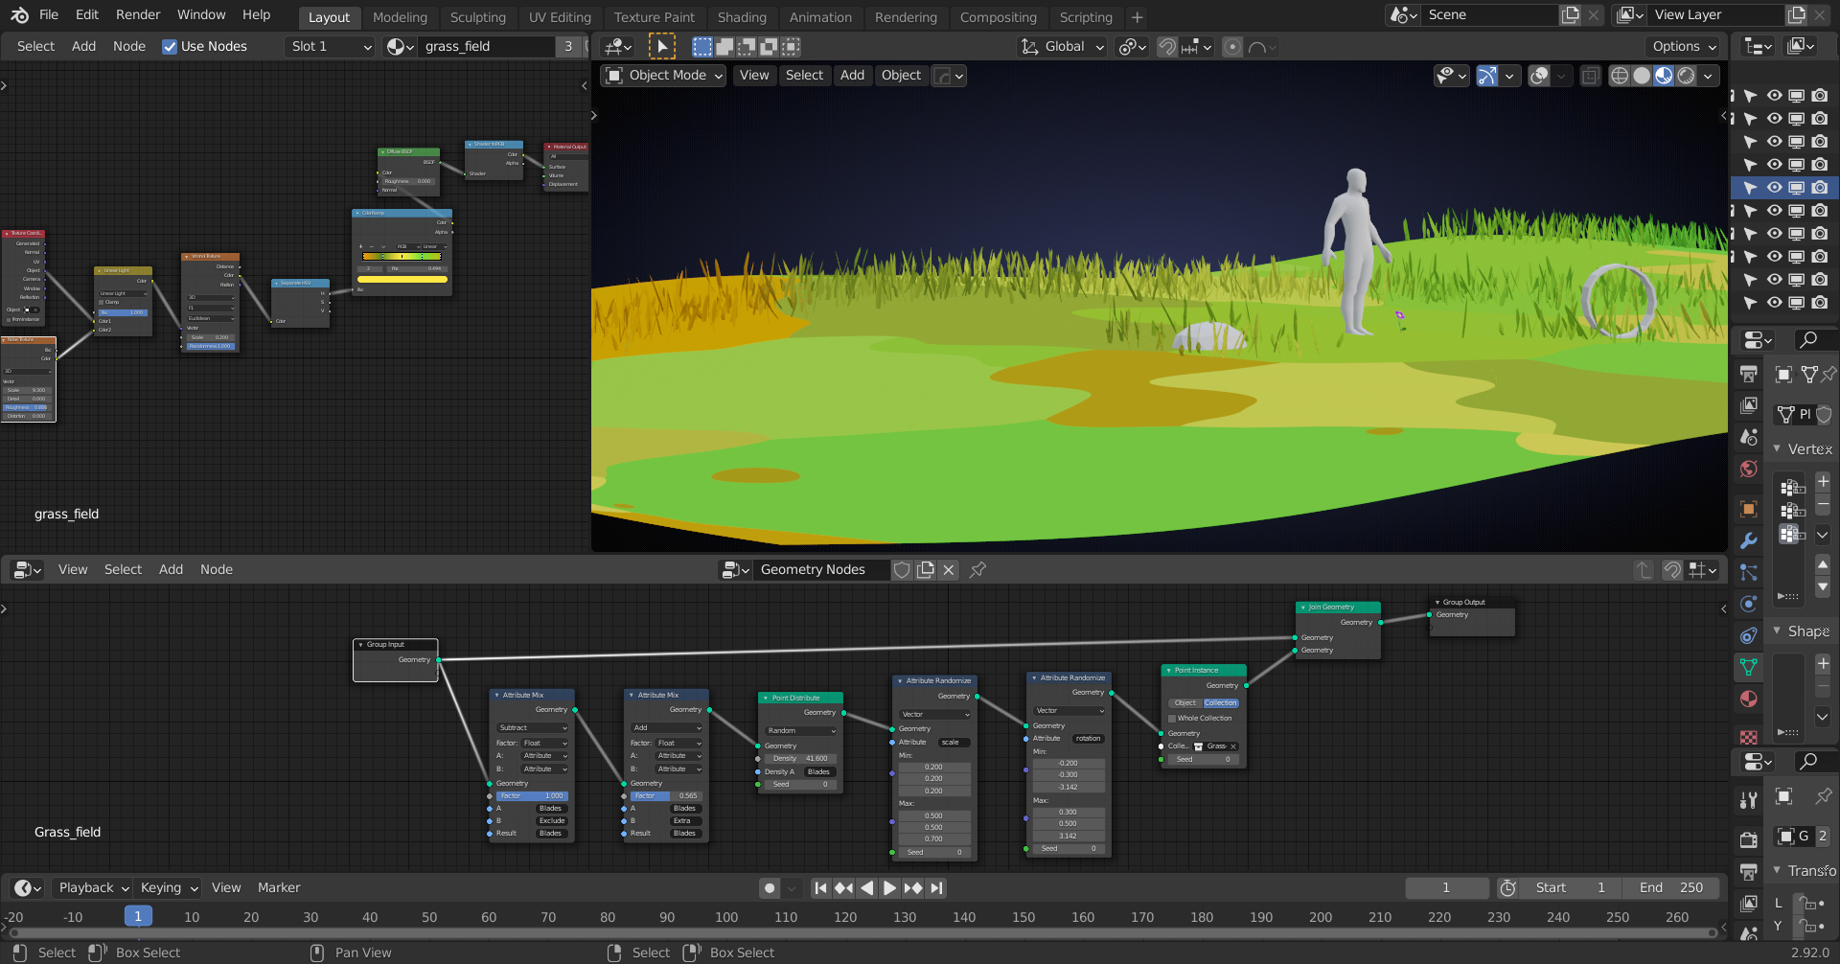Click the Play Animation button
Image resolution: width=1840 pixels, height=964 pixels.
coord(889,888)
